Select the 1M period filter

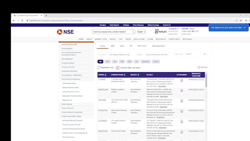pyautogui.click(x=115, y=61)
